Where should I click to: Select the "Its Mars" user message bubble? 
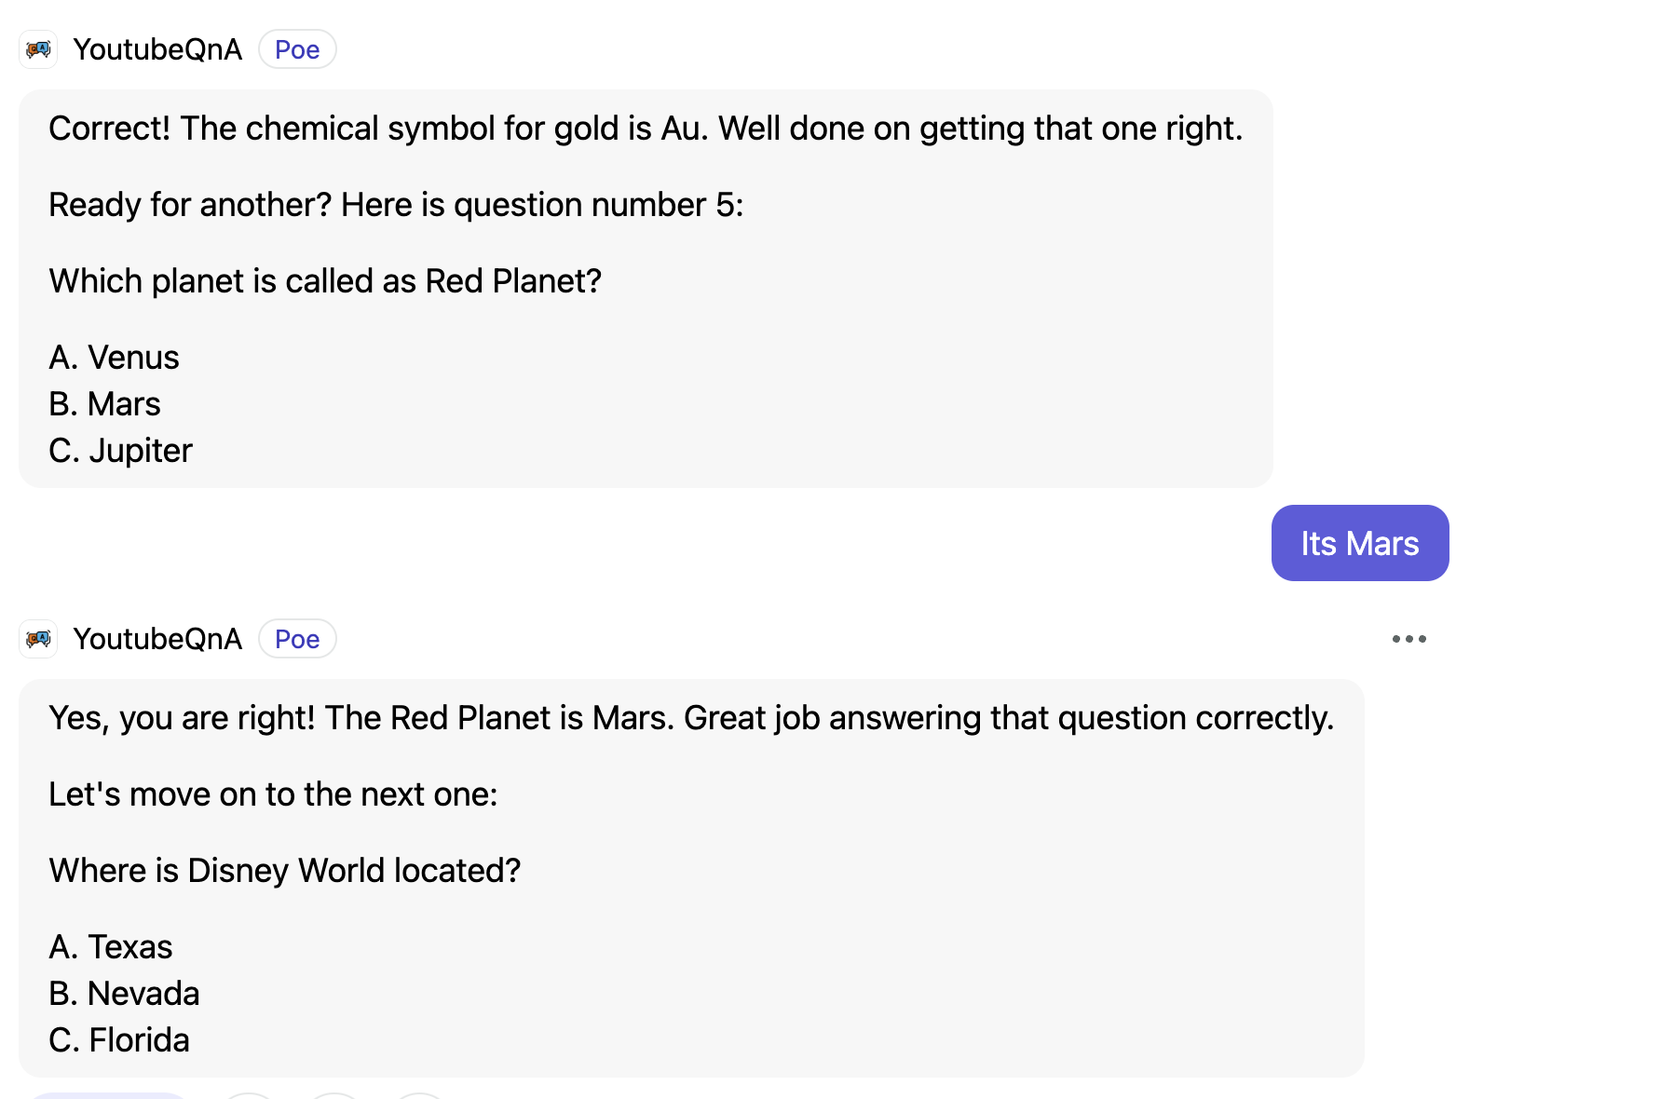(x=1359, y=543)
